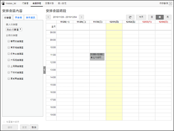Check the 不夜城會議室 checkbox

[9, 72]
